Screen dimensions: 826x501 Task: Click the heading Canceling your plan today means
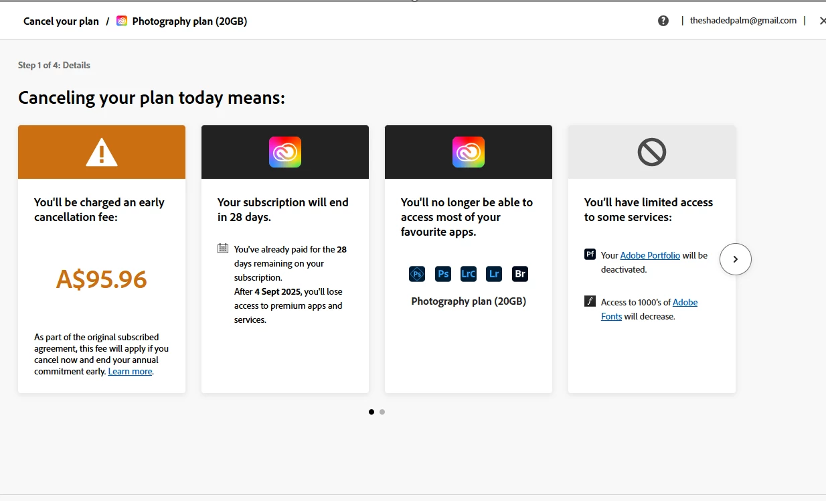[x=151, y=98]
